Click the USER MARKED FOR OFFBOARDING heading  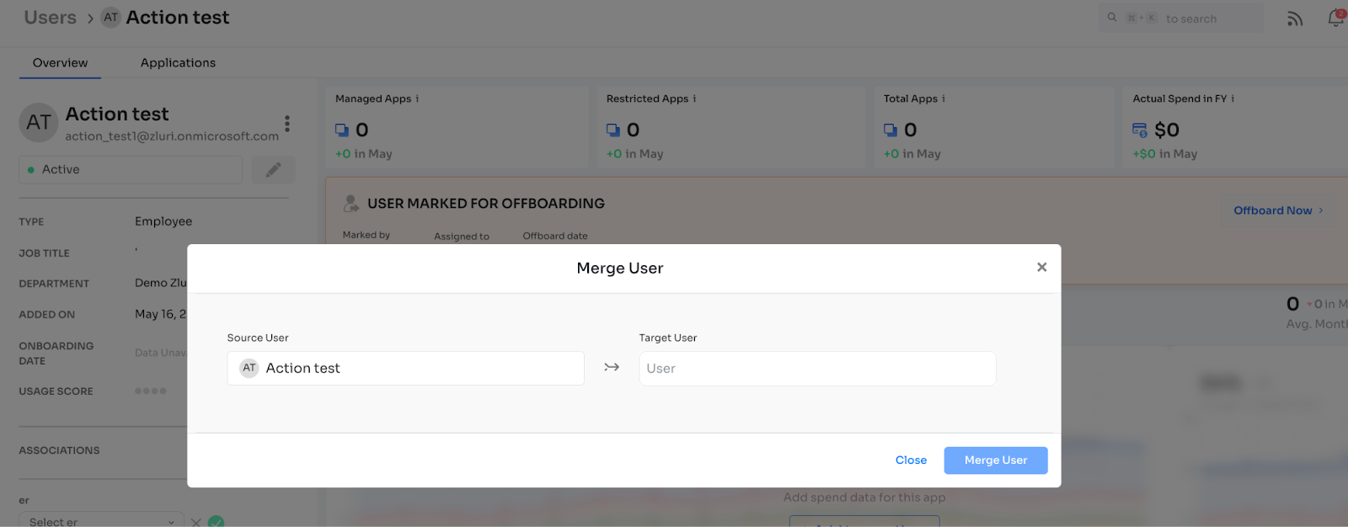point(486,204)
